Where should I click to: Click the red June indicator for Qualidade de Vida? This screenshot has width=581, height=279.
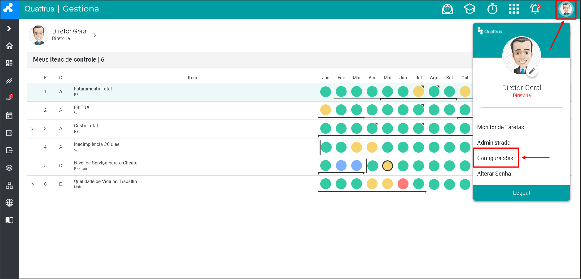pyautogui.click(x=403, y=184)
